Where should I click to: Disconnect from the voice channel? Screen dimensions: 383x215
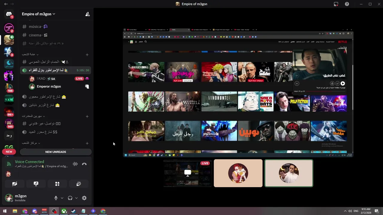pos(84,164)
